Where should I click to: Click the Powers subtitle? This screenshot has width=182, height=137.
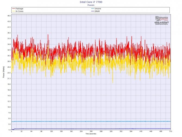point(91,5)
